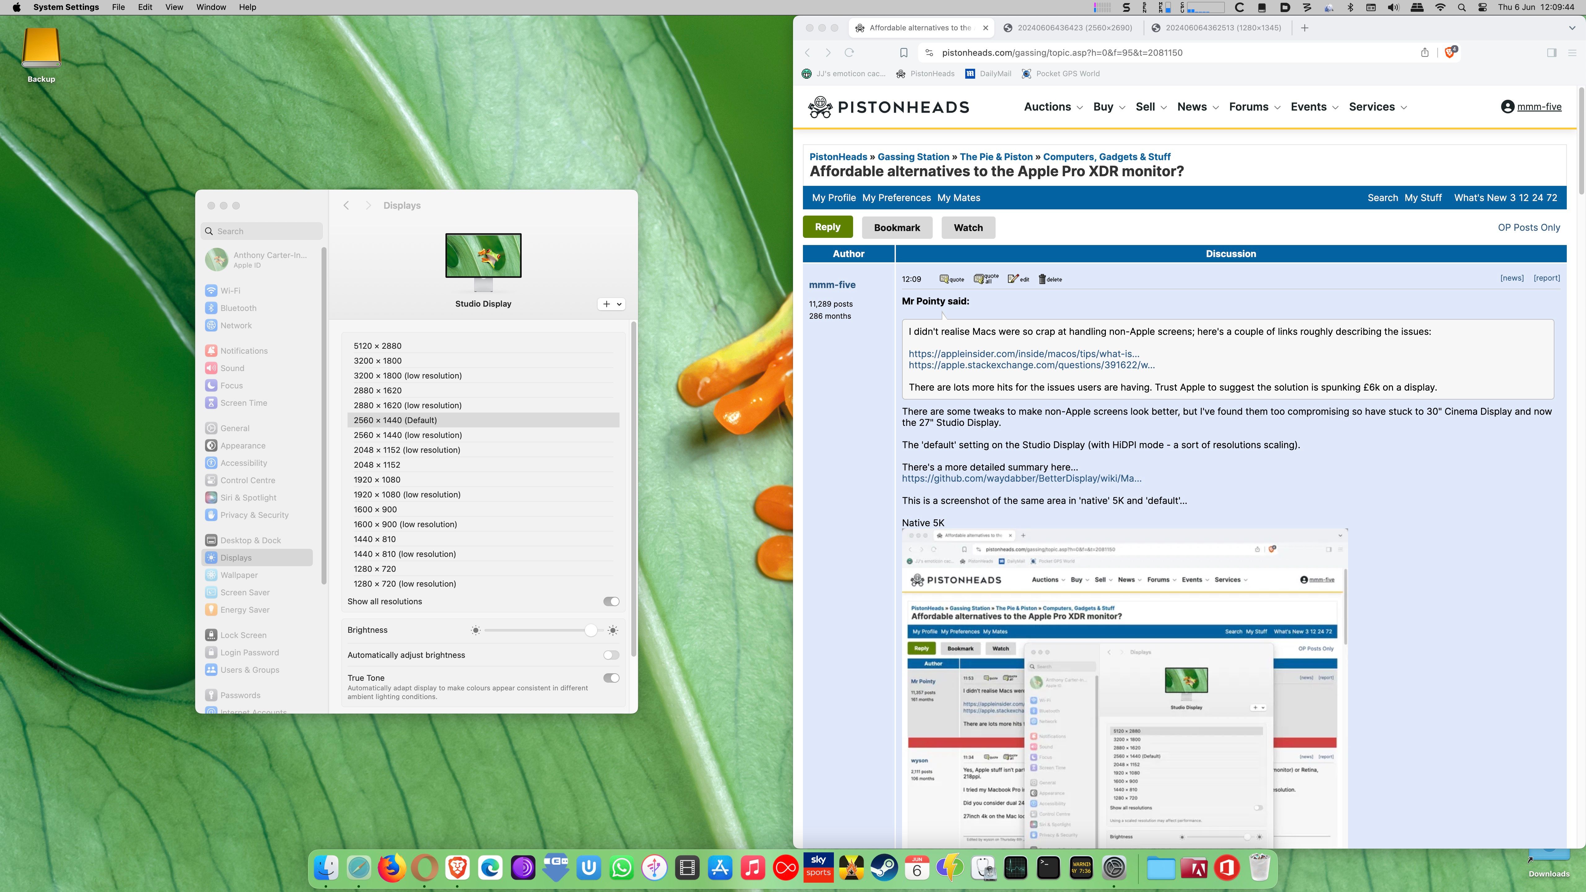Image resolution: width=1586 pixels, height=892 pixels.
Task: Open the View menu in the menu bar
Action: 173,7
